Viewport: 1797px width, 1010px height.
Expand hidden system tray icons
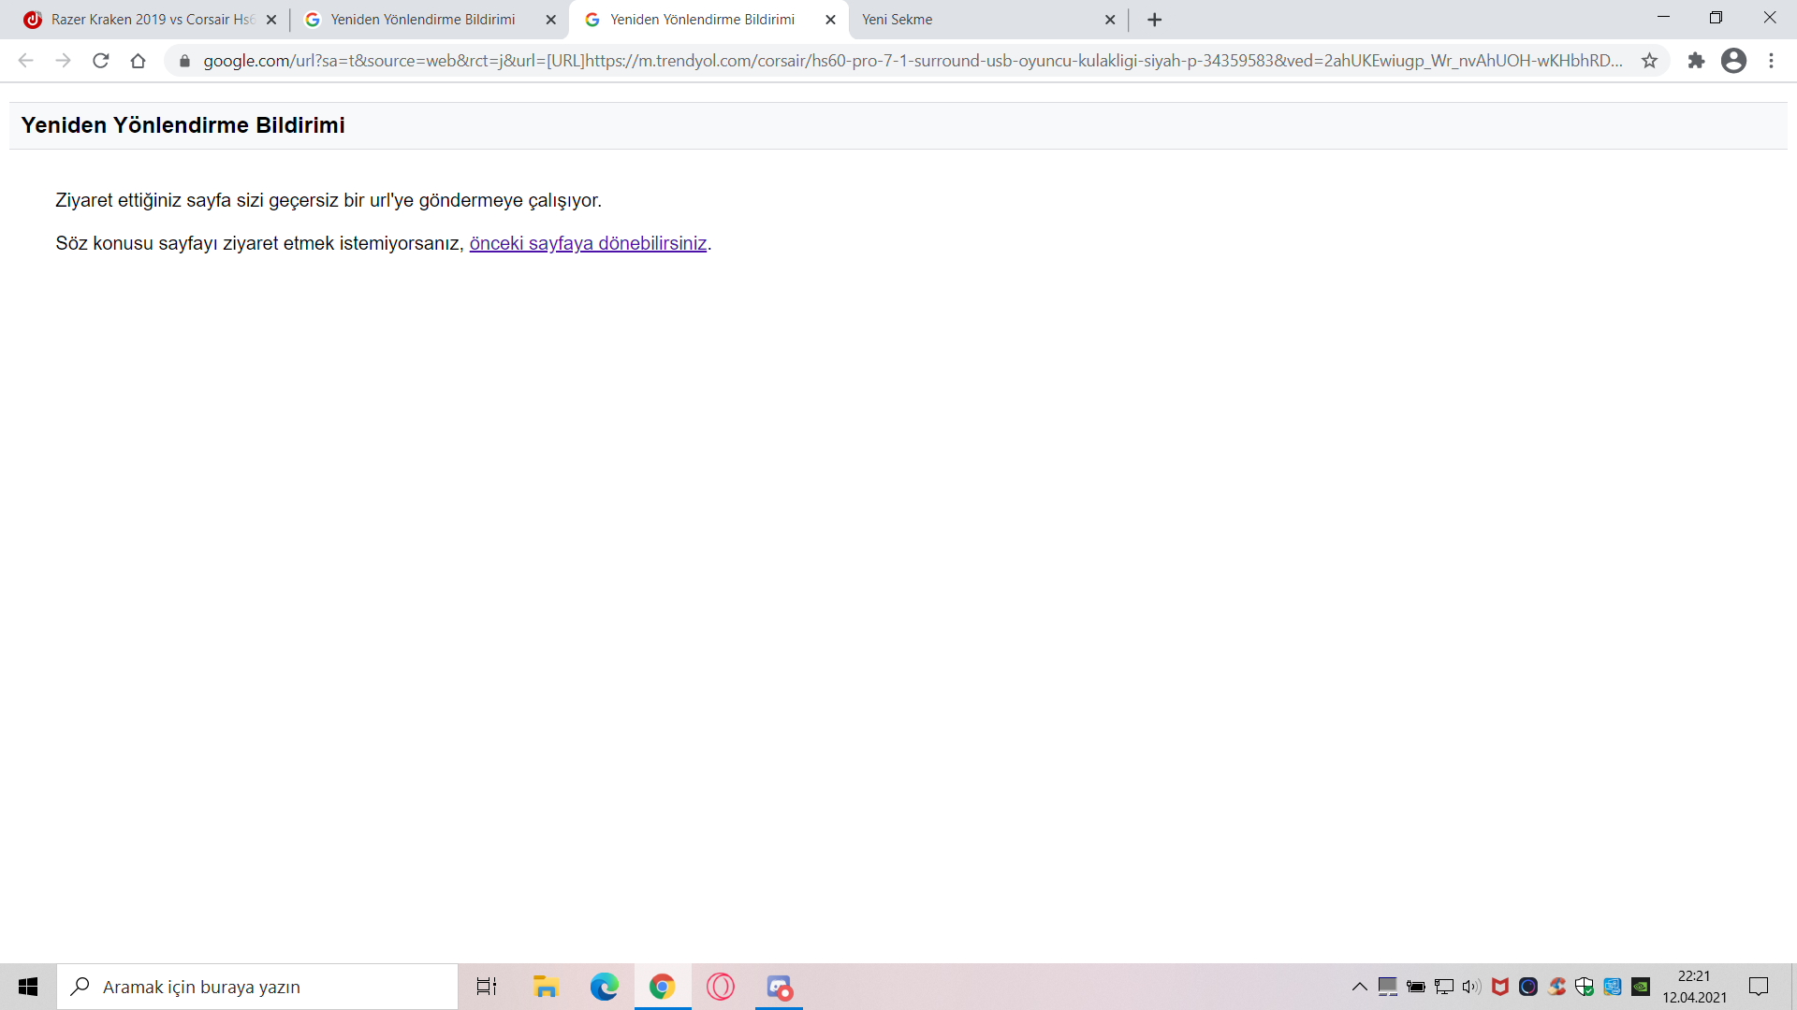coord(1359,987)
